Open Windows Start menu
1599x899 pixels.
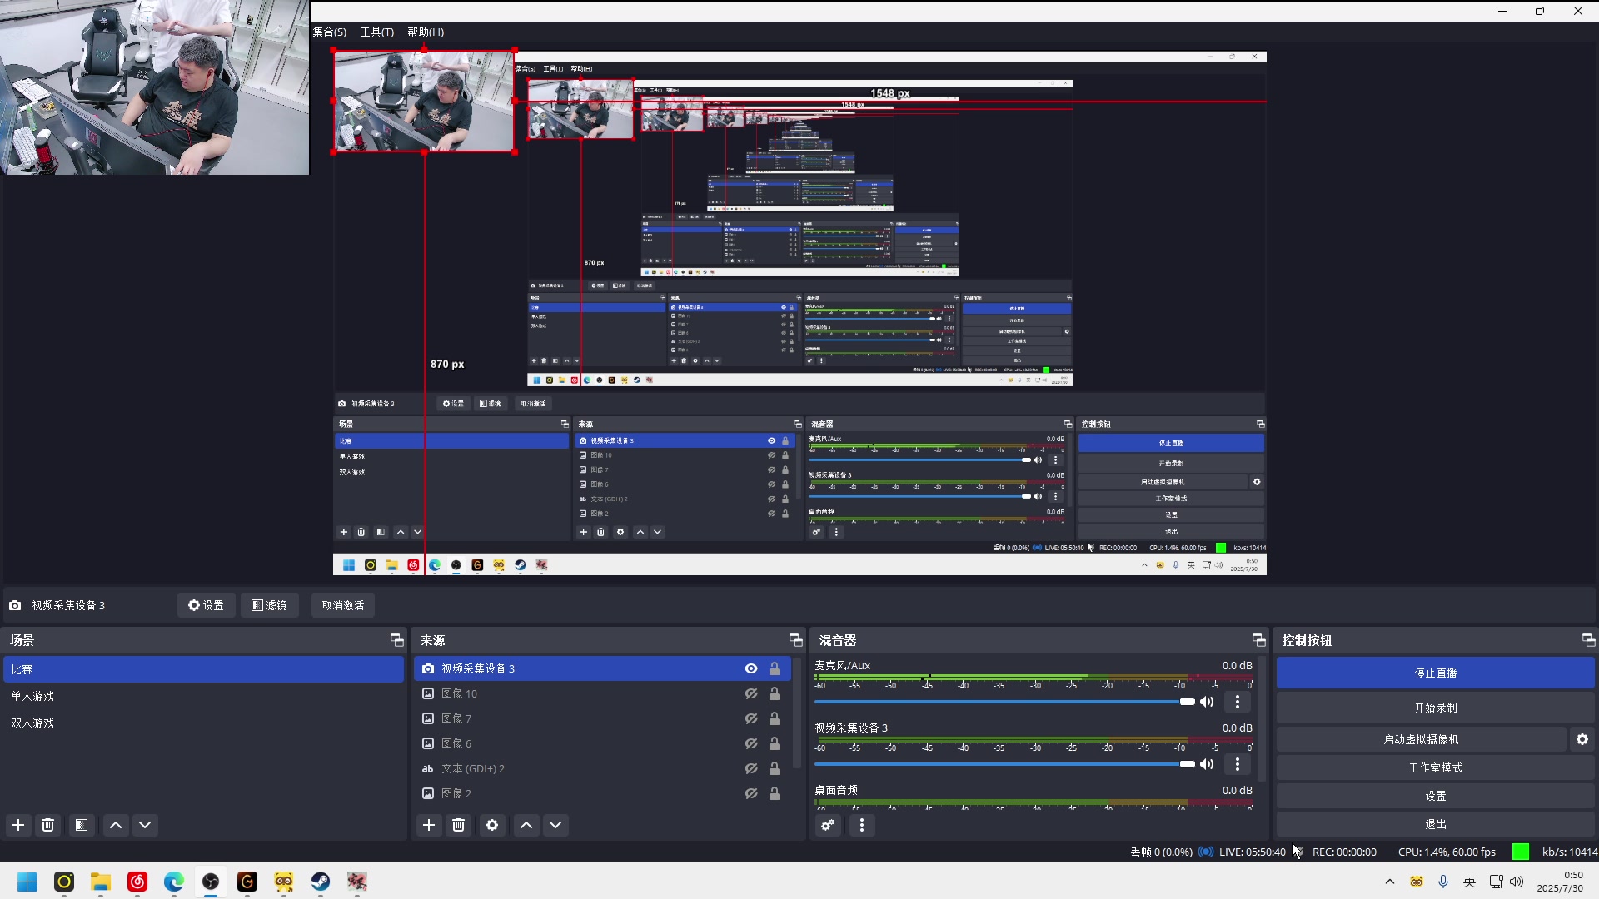tap(27, 882)
